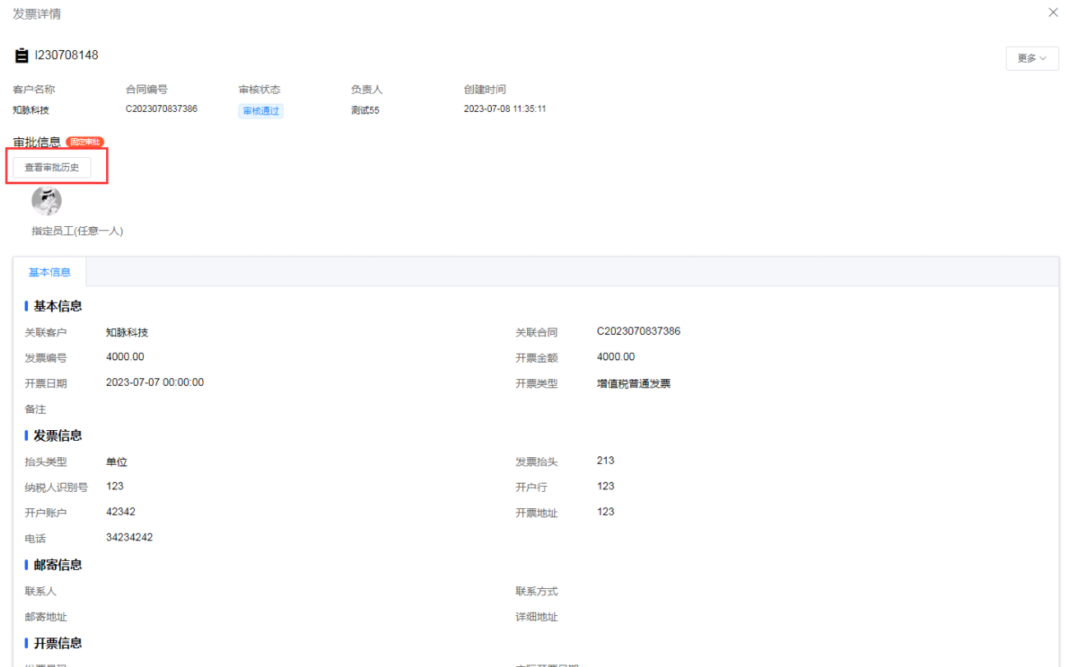The image size is (1065, 667).
Task: Click responsible person 测试55
Action: pos(364,109)
